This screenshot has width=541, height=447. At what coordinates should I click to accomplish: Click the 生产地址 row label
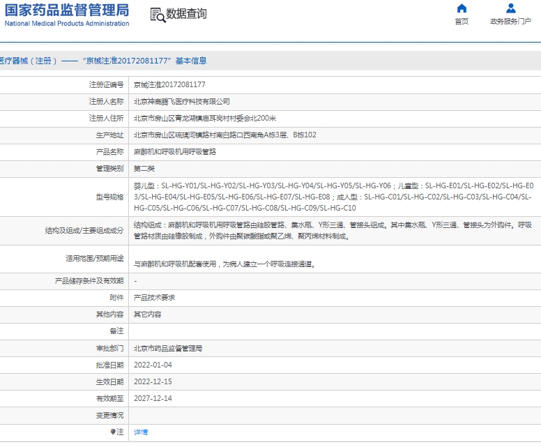pos(109,135)
